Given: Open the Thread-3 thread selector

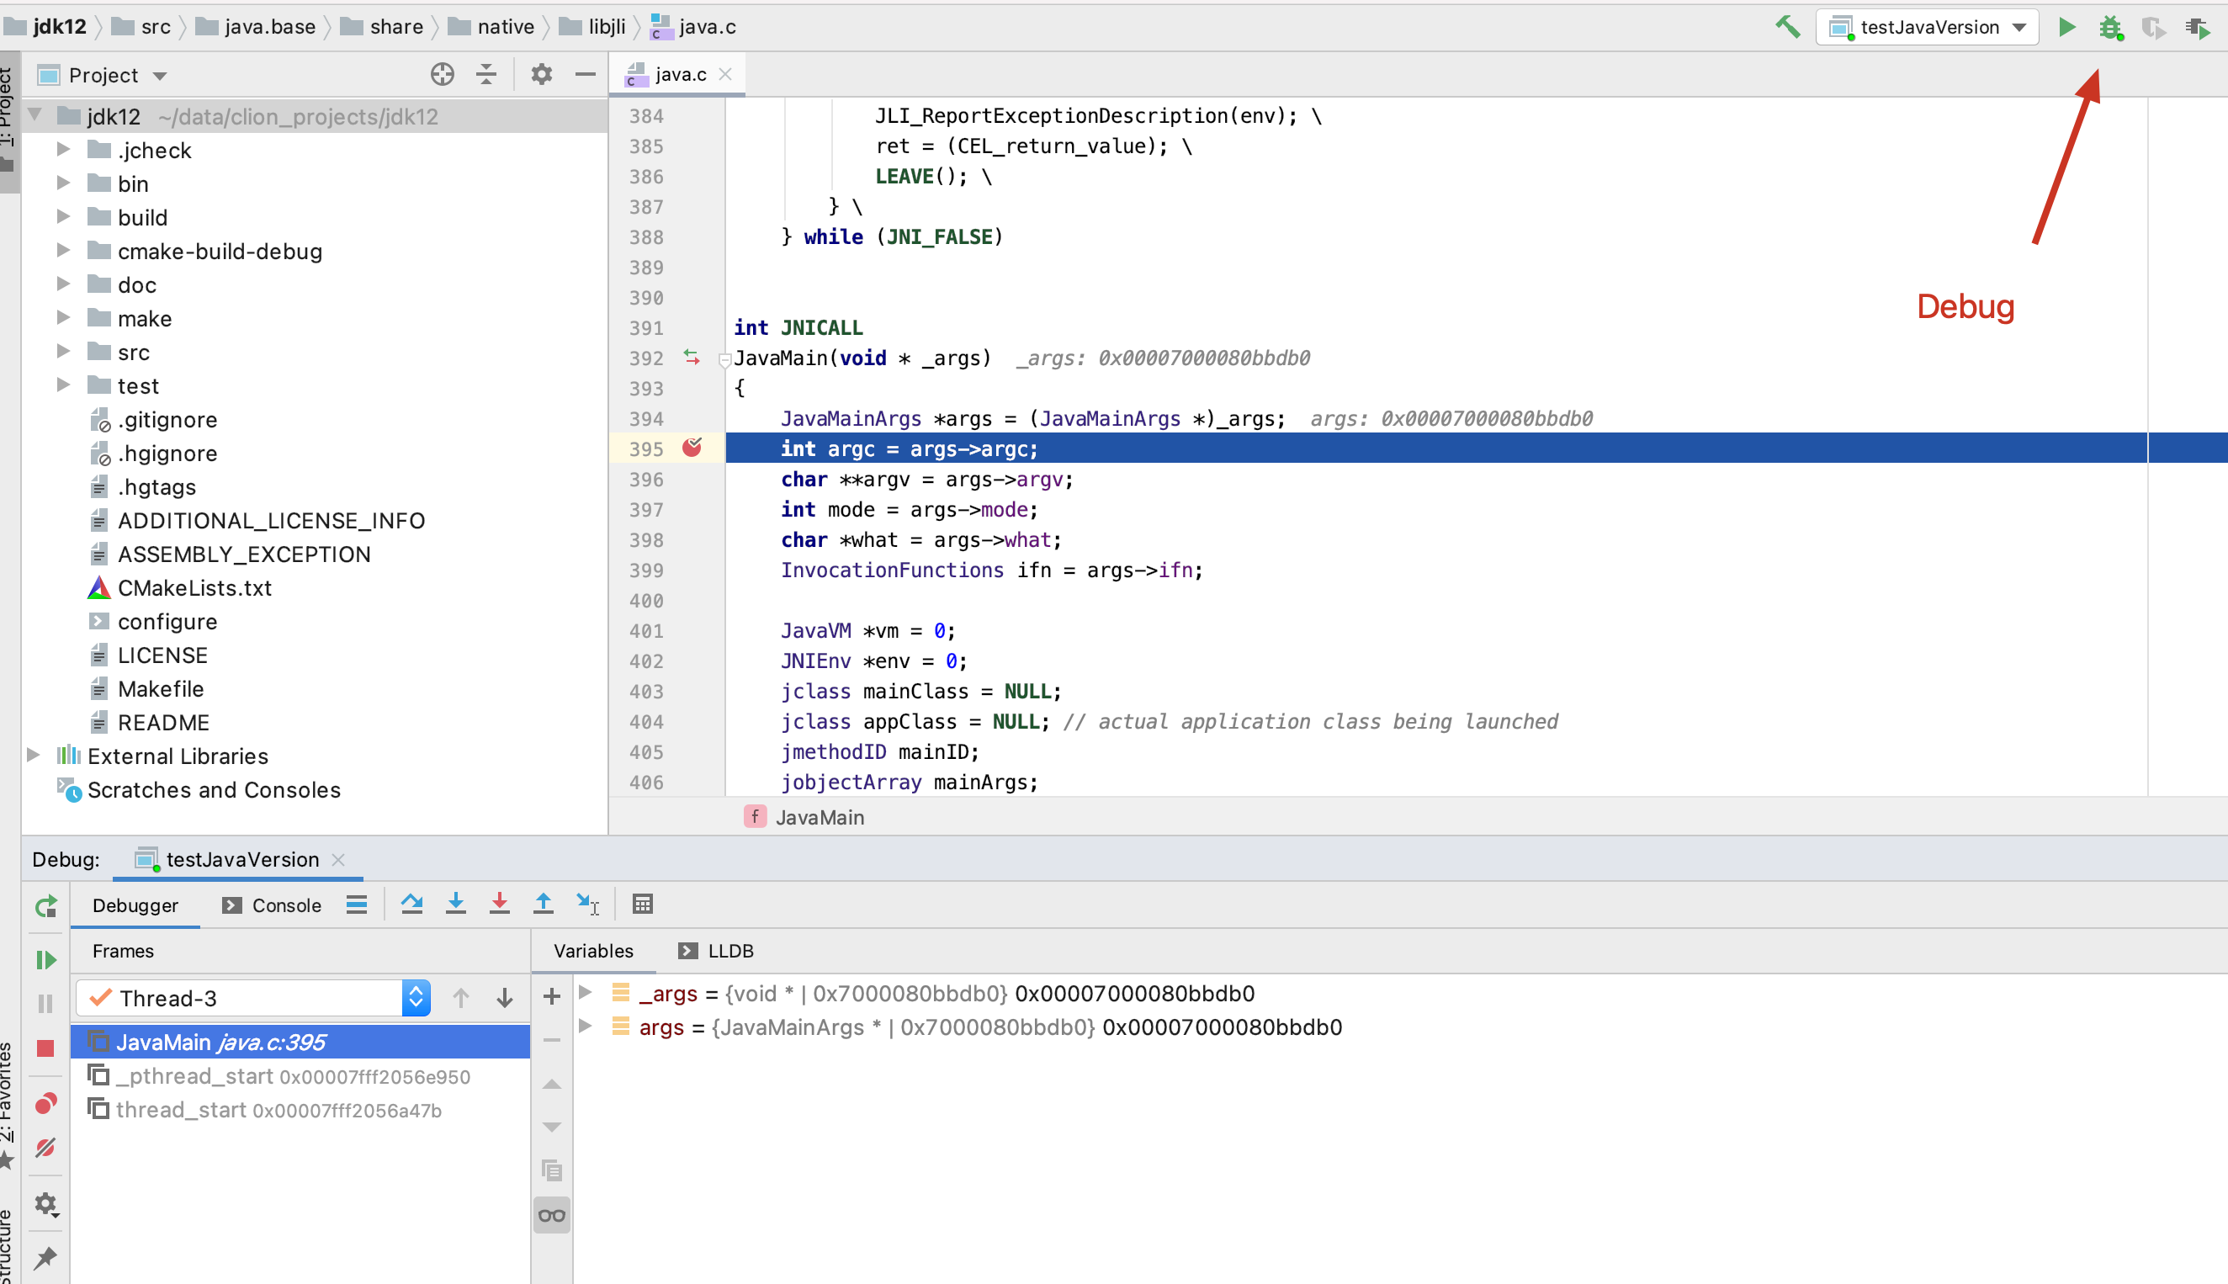Looking at the screenshot, I should tap(254, 998).
